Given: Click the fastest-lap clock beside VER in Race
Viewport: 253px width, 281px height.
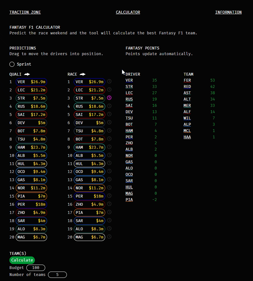Looking at the screenshot, I should (109, 81).
